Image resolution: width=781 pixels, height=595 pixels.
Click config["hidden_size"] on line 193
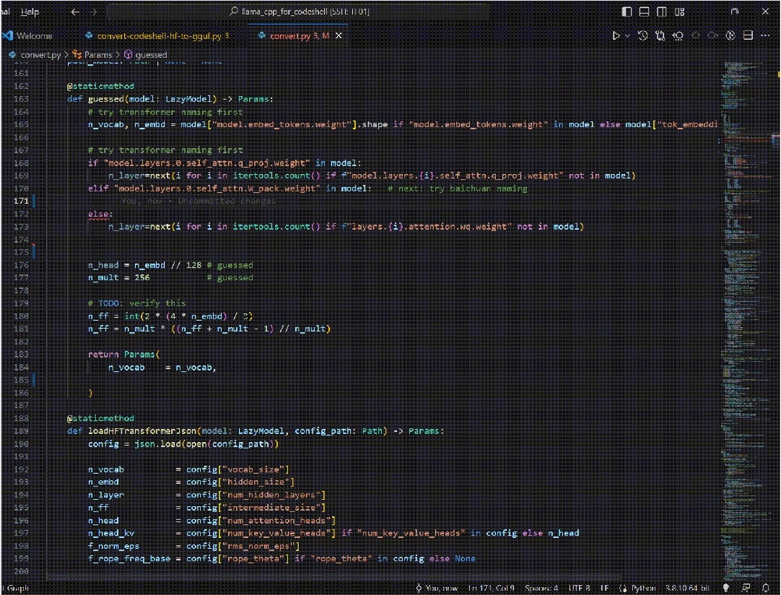coord(240,482)
